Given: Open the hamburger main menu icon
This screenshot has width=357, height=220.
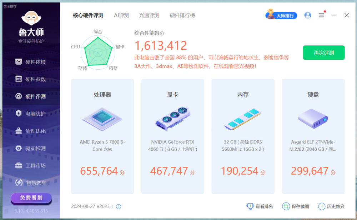Looking at the screenshot, I should (321, 15).
